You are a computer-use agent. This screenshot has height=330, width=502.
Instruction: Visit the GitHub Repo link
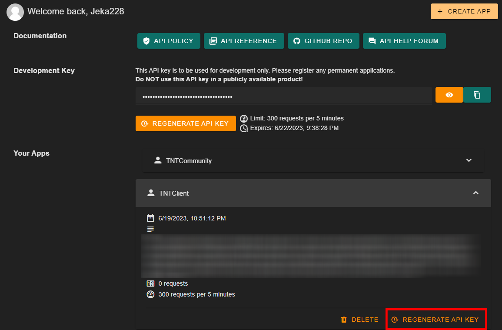click(x=323, y=41)
